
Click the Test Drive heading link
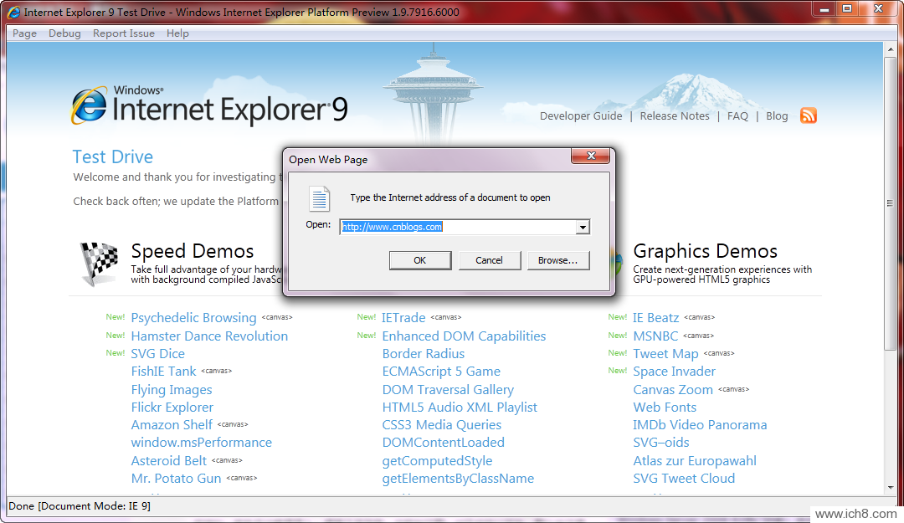[113, 156]
